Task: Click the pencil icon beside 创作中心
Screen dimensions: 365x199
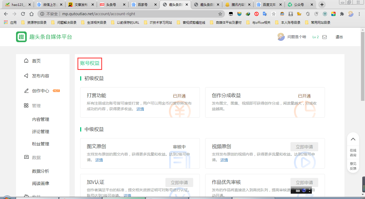Action: [x=26, y=91]
